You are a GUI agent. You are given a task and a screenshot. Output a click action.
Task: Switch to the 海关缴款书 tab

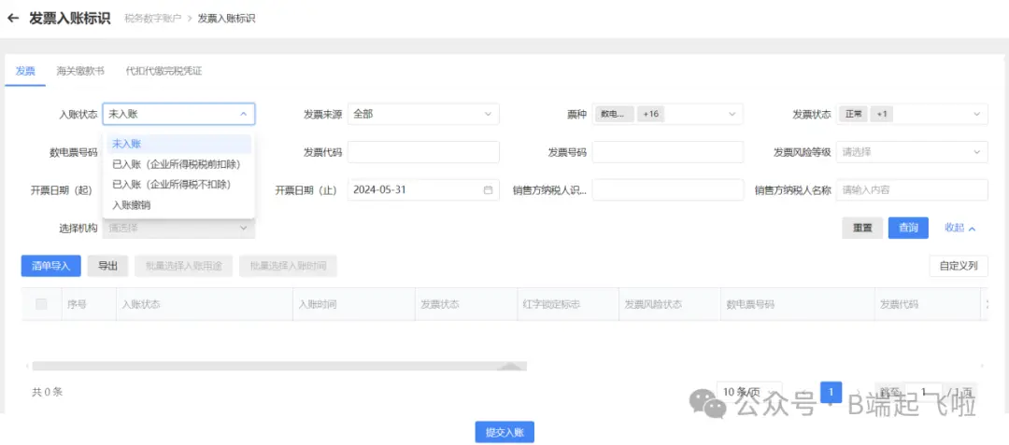80,71
